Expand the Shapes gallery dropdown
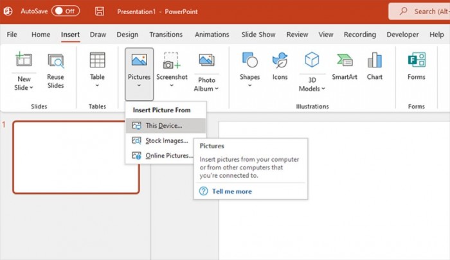 [x=249, y=85]
